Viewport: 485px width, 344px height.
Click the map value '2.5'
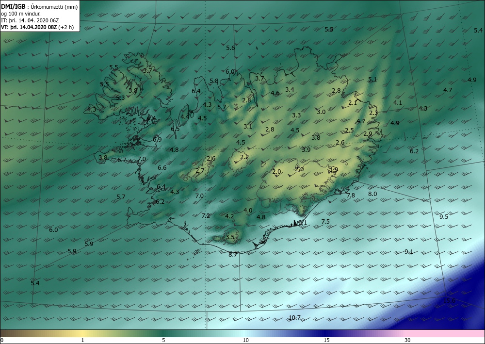(x=349, y=131)
